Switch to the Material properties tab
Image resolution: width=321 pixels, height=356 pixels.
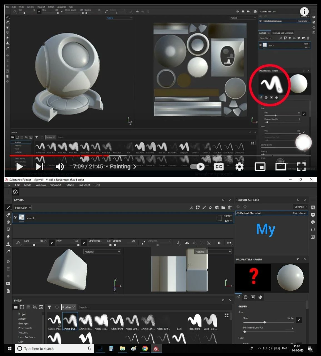(x=260, y=297)
